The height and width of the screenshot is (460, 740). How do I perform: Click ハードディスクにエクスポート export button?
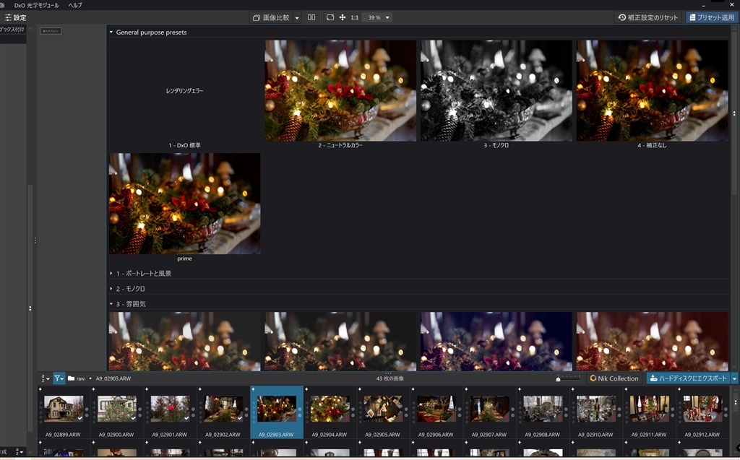[689, 378]
